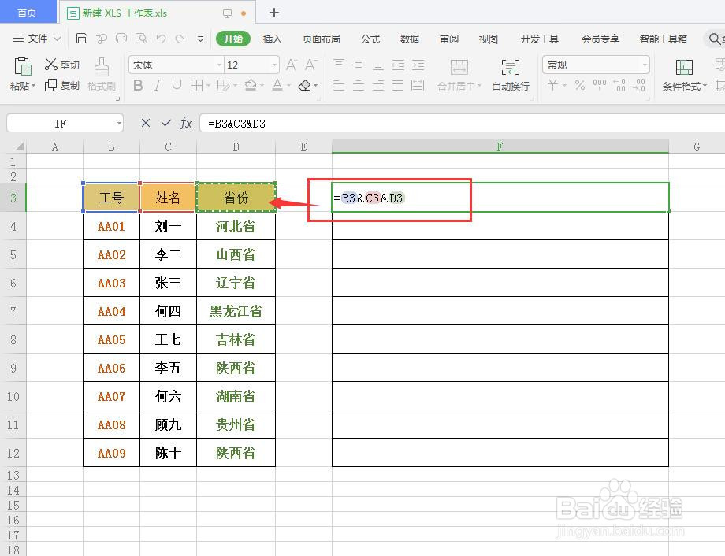Viewport: 725px width, 556px height.
Task: Click the Paste clipboard icon
Action: 22,67
